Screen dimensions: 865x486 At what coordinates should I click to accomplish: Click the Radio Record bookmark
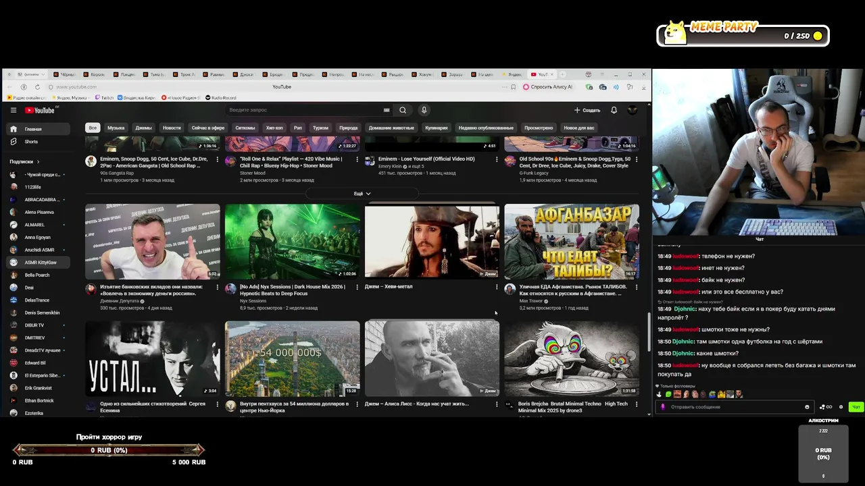(x=220, y=98)
